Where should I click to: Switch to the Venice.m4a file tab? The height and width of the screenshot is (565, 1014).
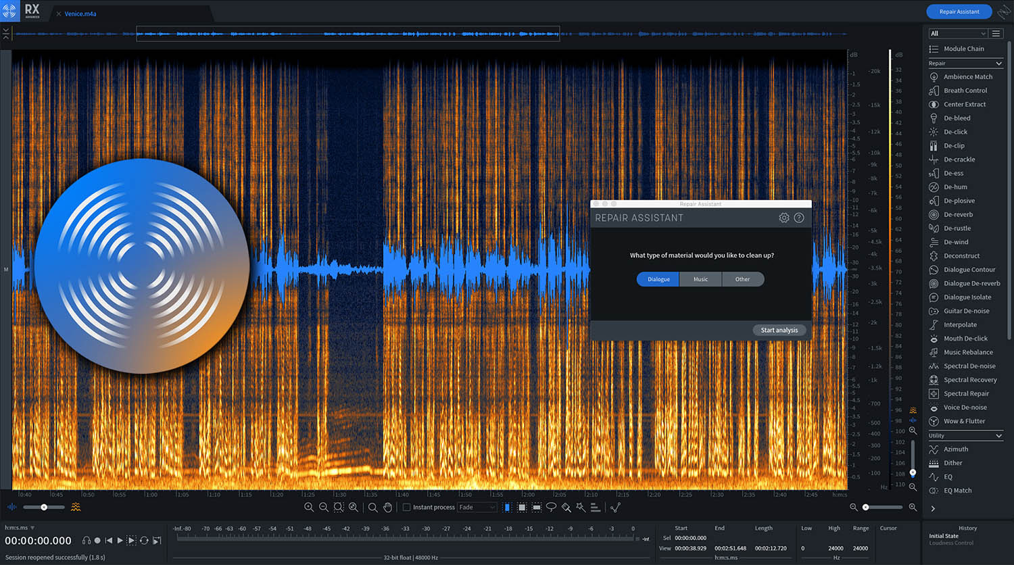pos(80,14)
